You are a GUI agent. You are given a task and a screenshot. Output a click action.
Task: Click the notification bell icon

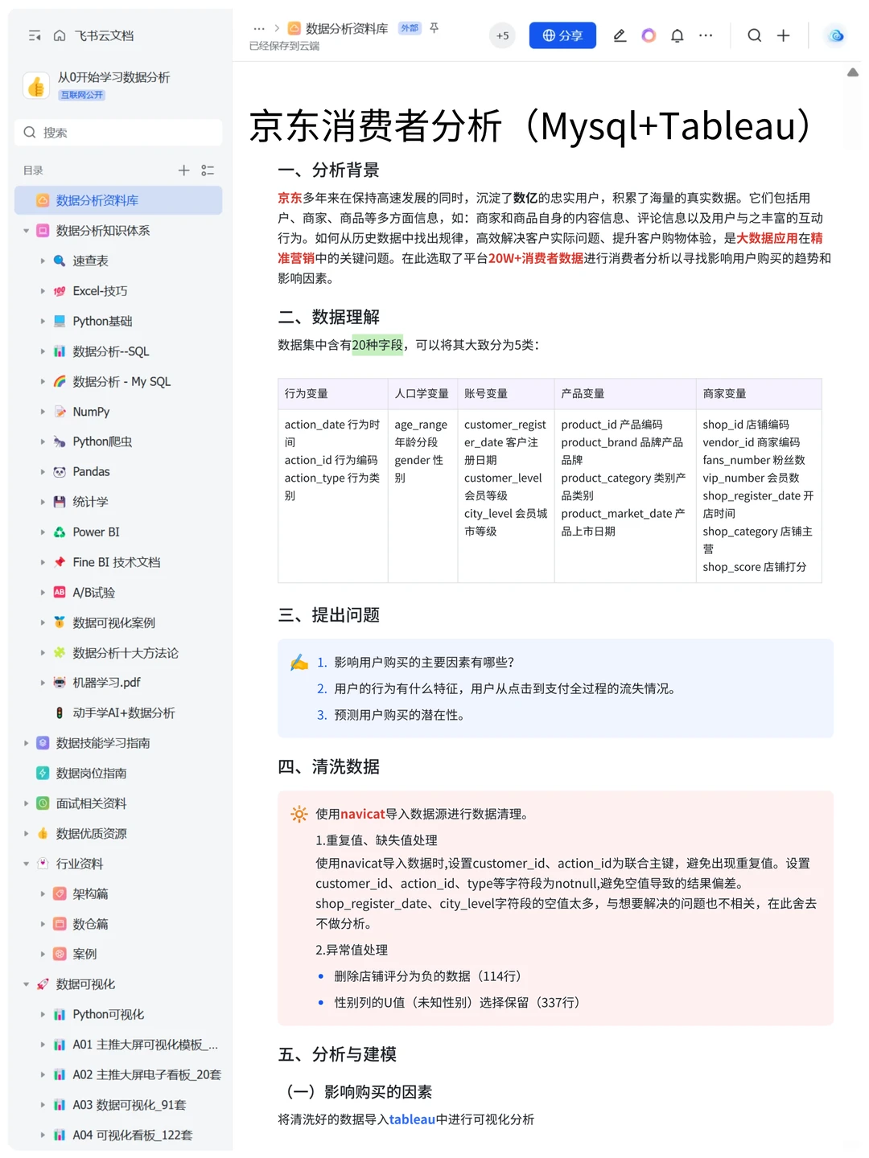677,35
